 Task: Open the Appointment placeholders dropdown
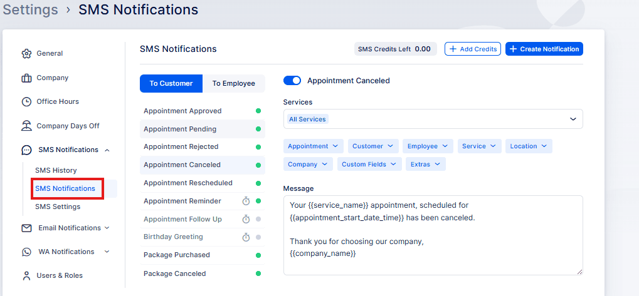[313, 146]
